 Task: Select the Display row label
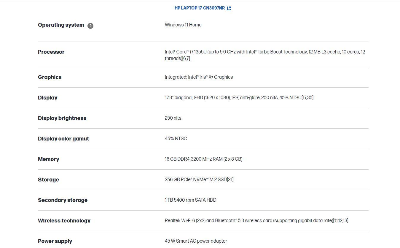click(47, 98)
